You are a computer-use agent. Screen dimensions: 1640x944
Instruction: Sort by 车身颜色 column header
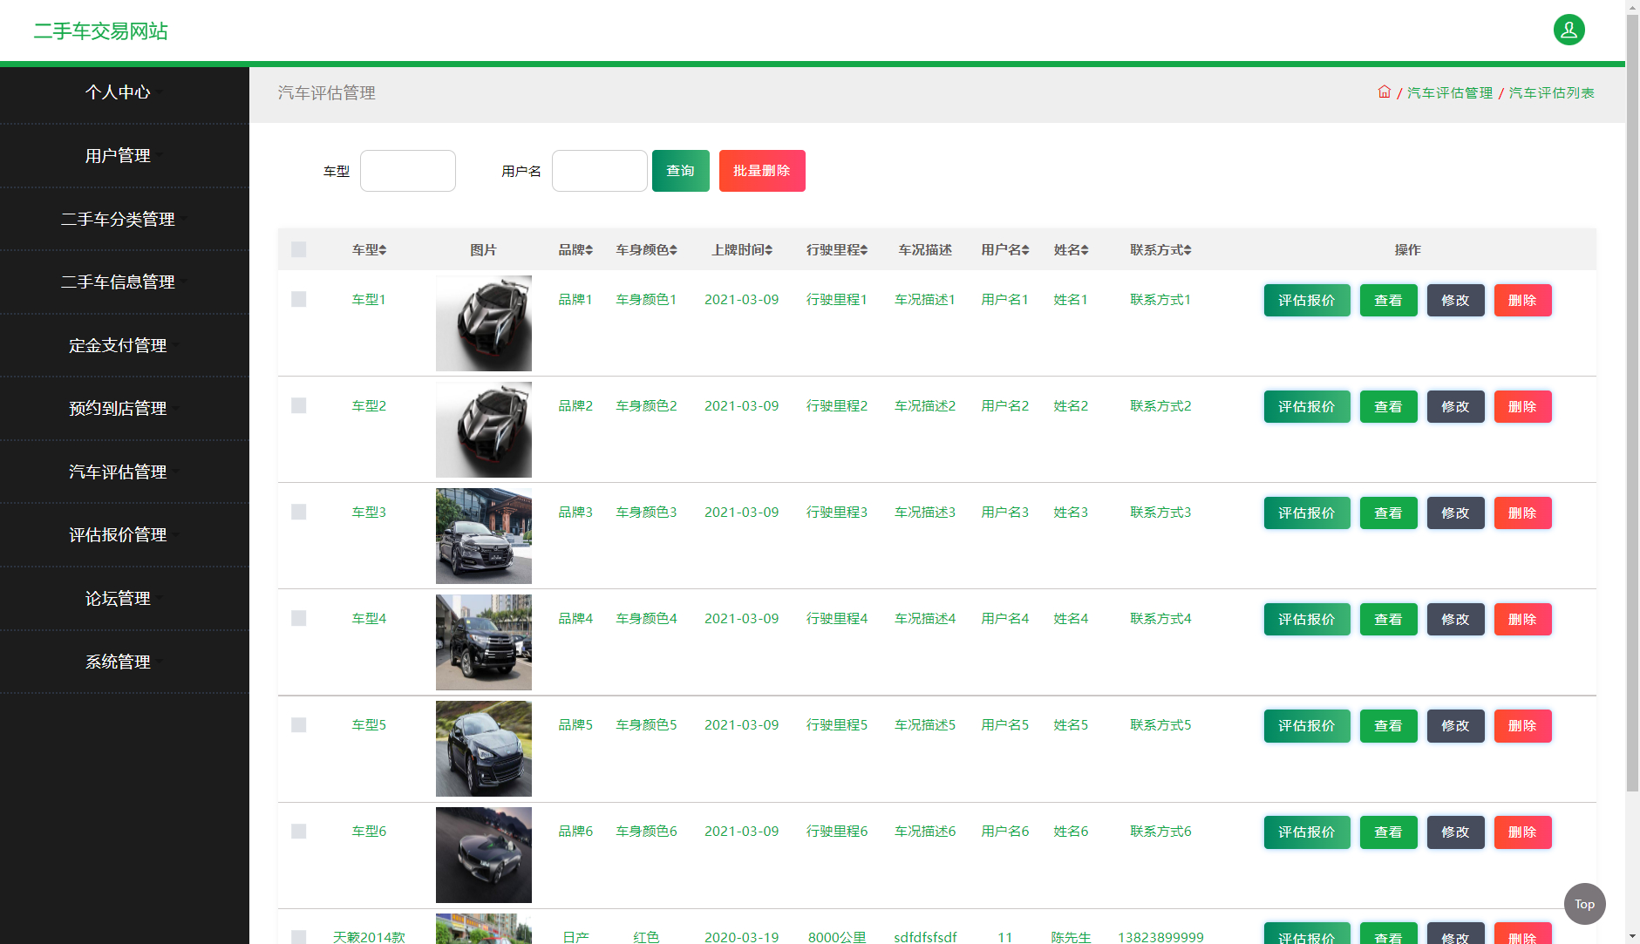pyautogui.click(x=646, y=250)
